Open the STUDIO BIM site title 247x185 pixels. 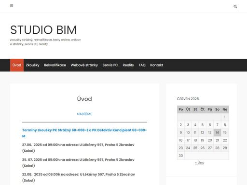tap(43, 30)
